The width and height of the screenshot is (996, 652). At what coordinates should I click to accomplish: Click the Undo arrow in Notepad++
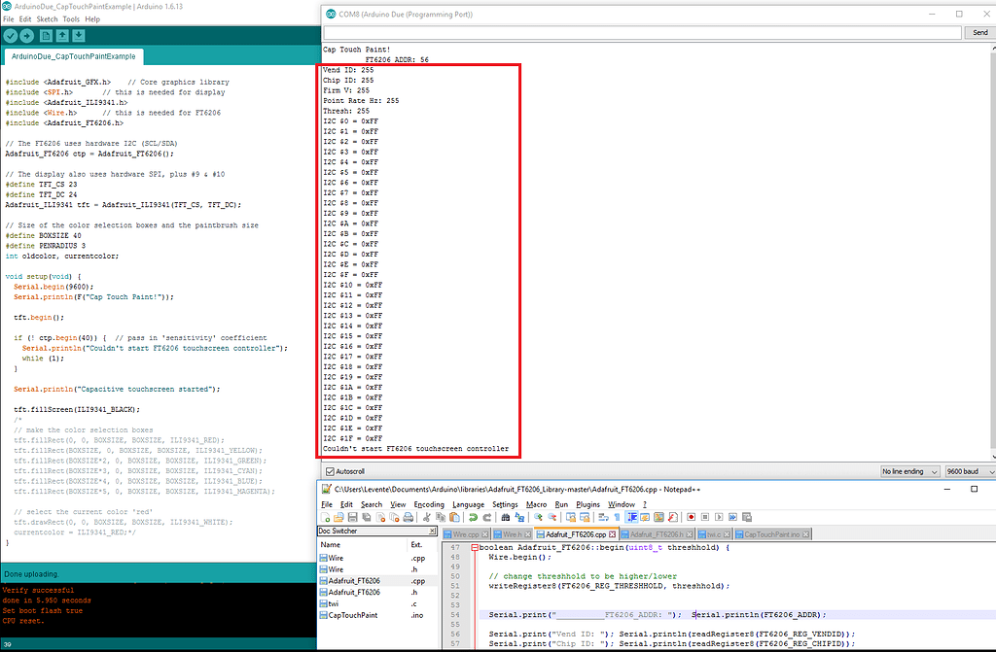pyautogui.click(x=472, y=516)
